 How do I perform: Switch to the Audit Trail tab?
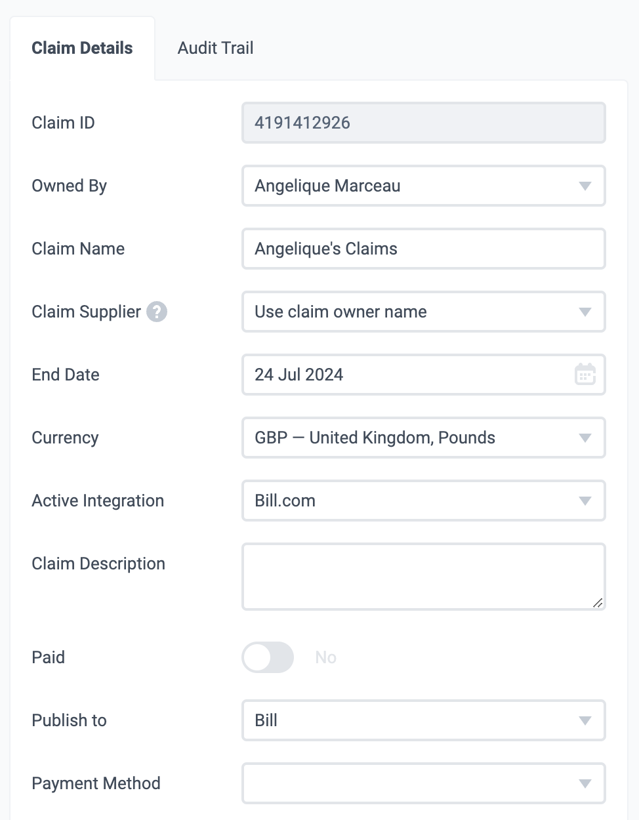215,48
